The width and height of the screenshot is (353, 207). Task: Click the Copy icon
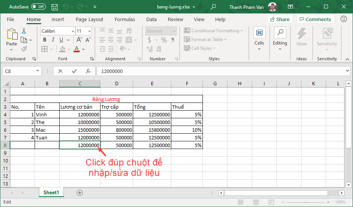click(24, 40)
